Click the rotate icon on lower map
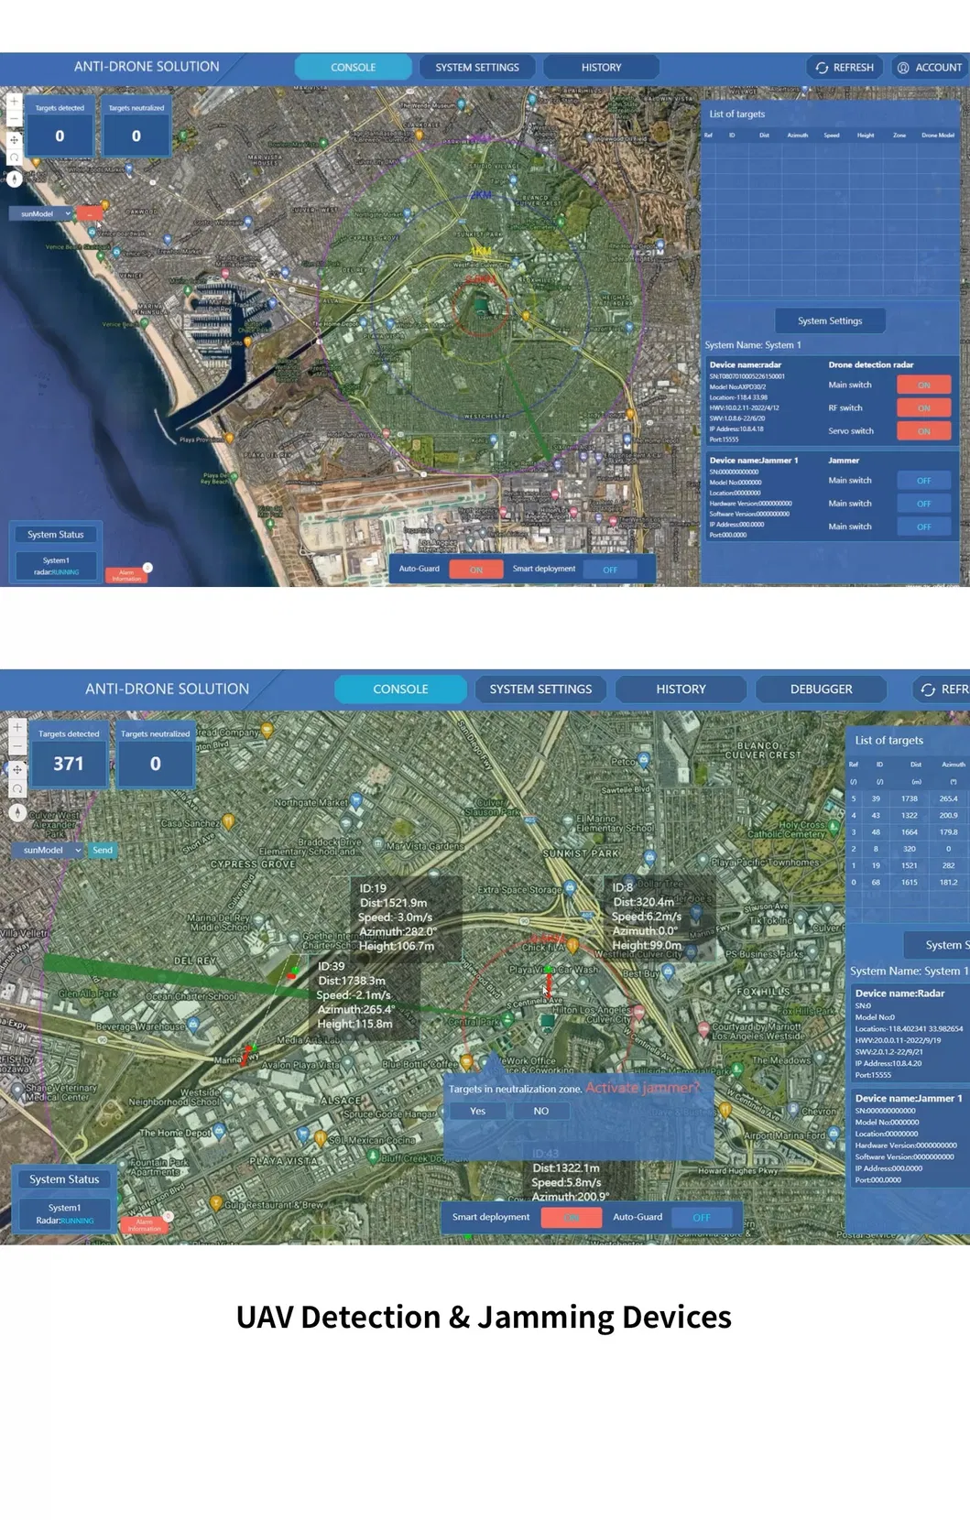 [x=16, y=788]
